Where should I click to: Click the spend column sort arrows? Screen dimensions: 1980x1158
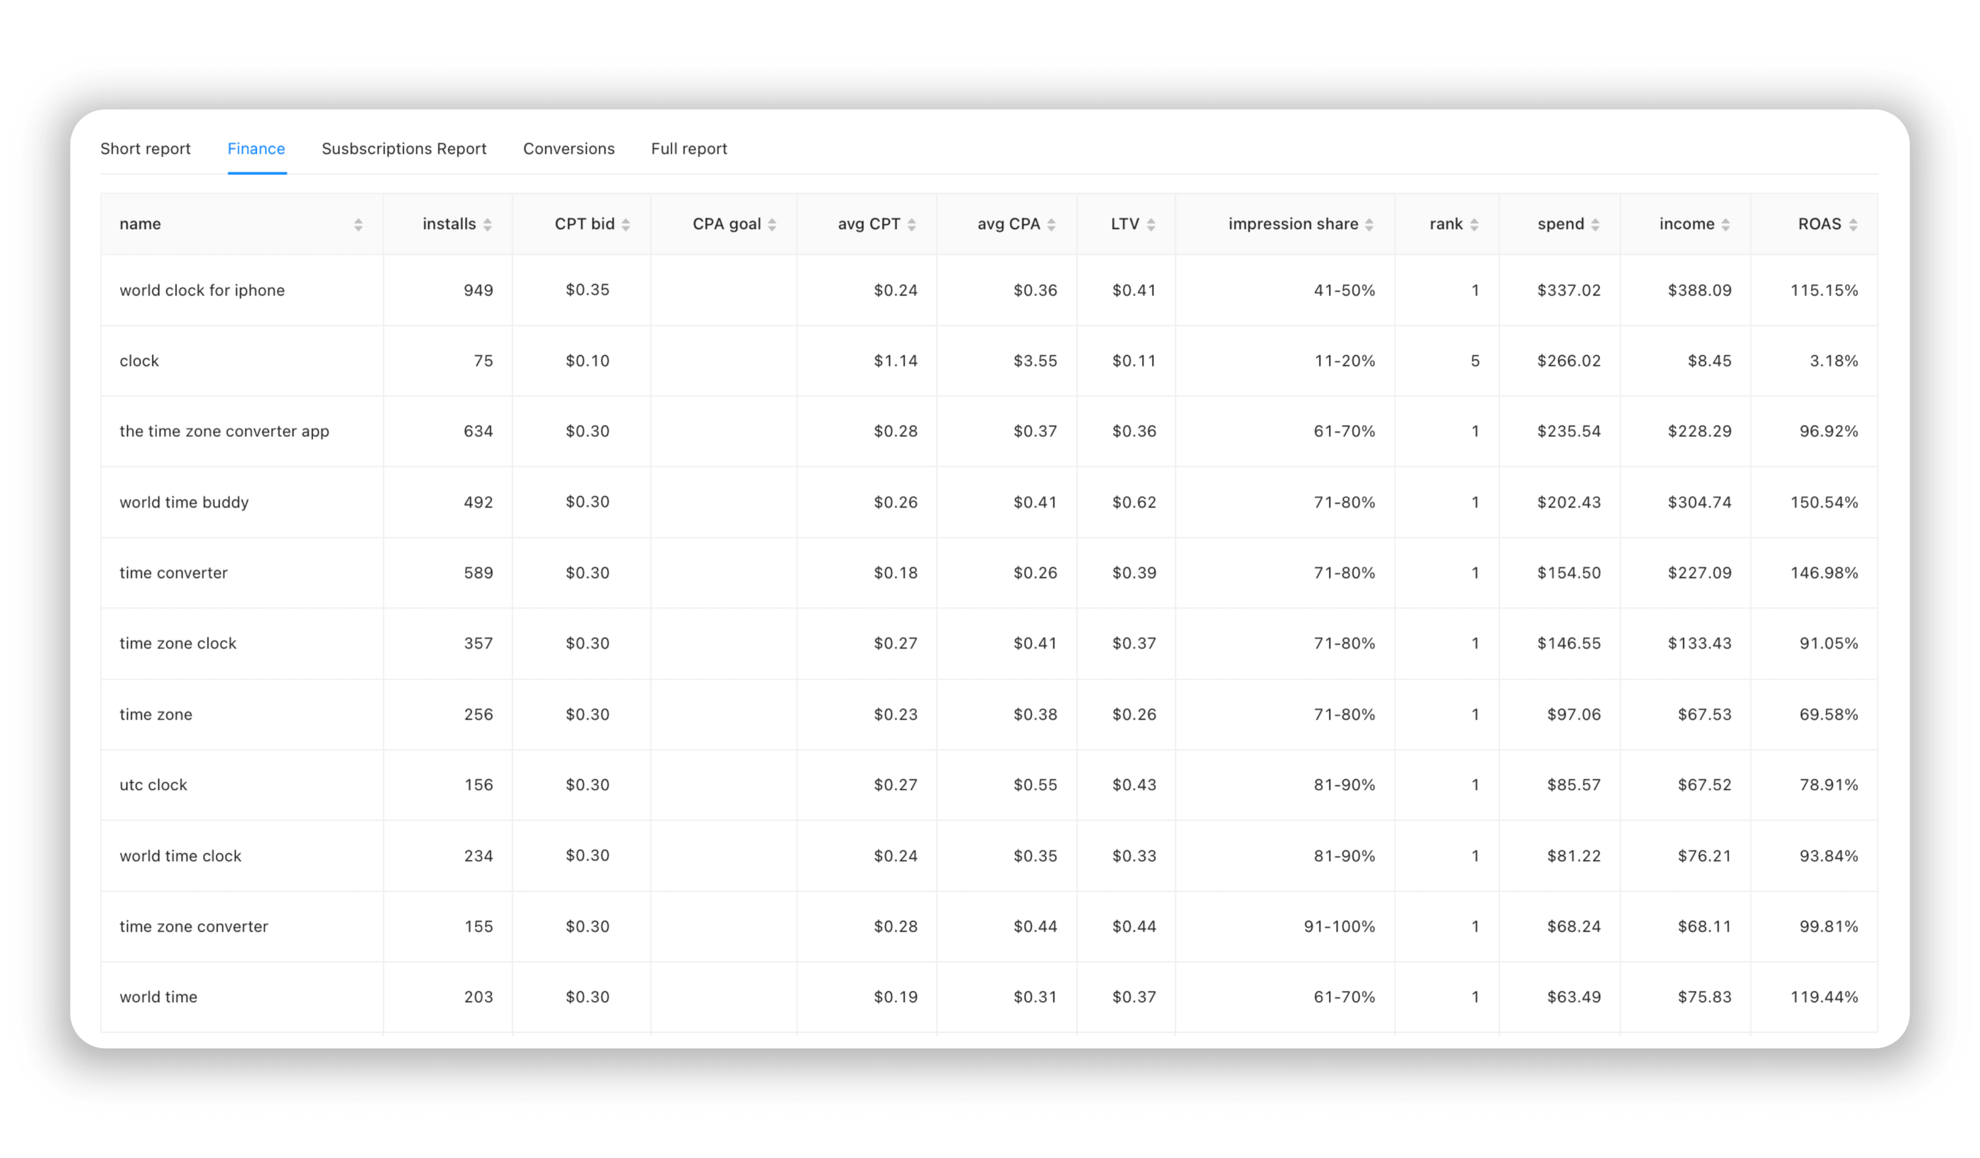[1595, 225]
